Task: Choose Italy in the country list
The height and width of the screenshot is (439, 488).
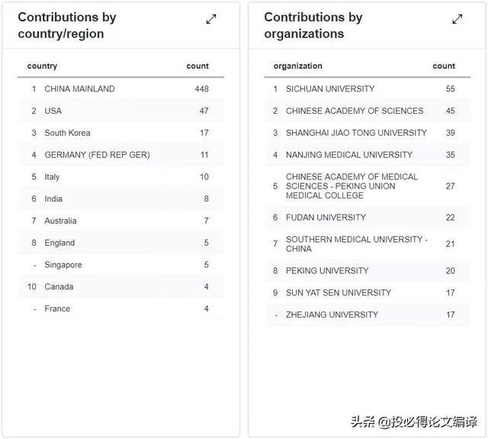Action: click(120, 177)
